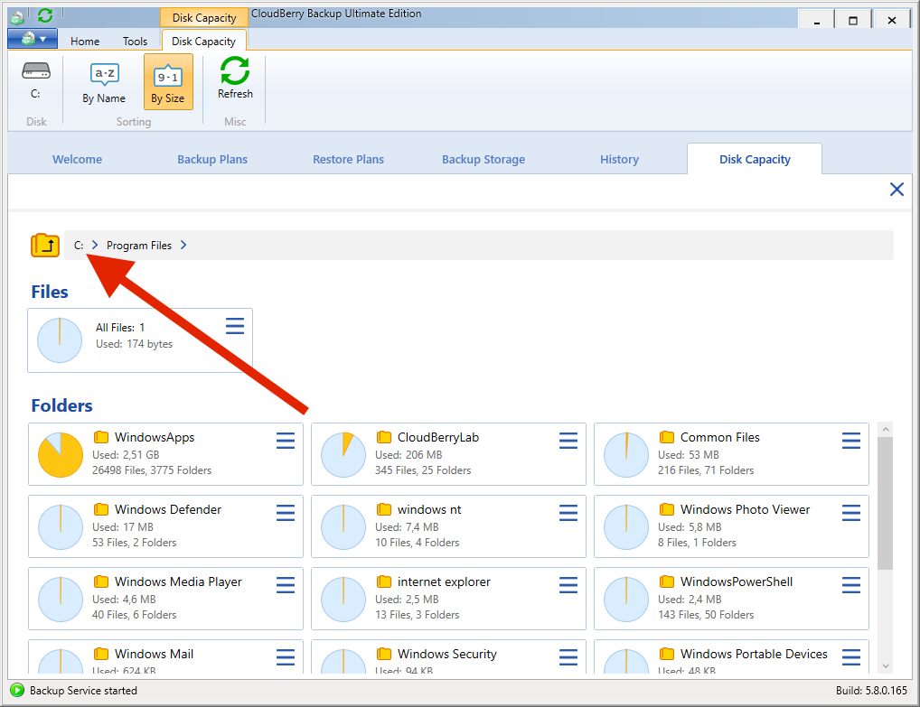Open Windows Media Player folder menu icon
This screenshot has width=920, height=707.
tap(286, 585)
